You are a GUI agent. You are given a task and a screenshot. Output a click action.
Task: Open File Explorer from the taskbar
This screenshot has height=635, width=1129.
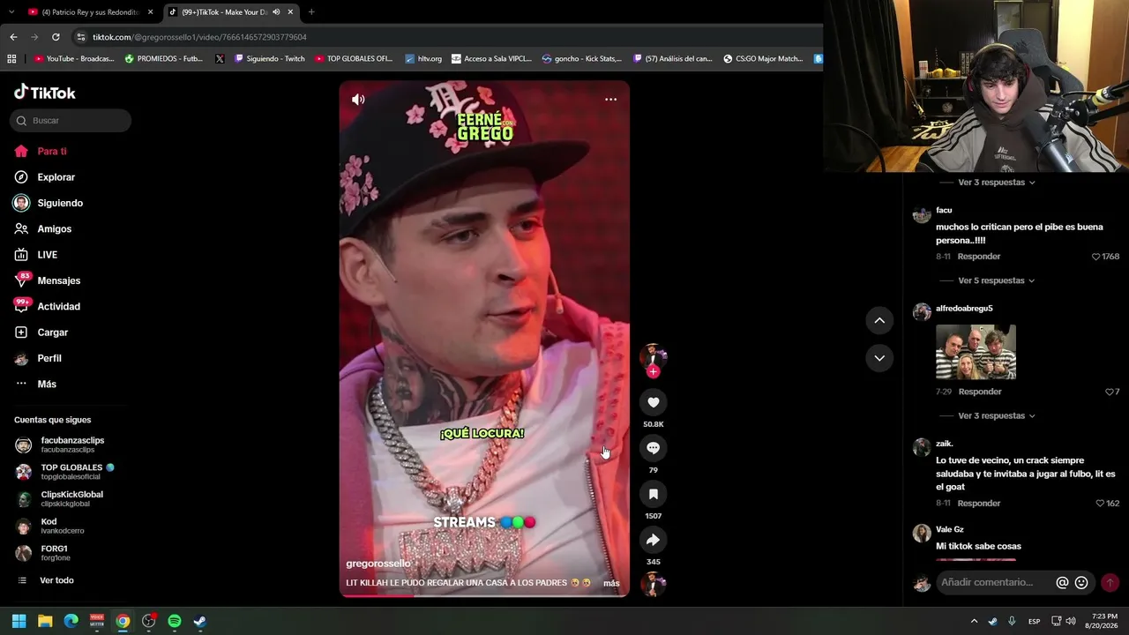click(45, 621)
